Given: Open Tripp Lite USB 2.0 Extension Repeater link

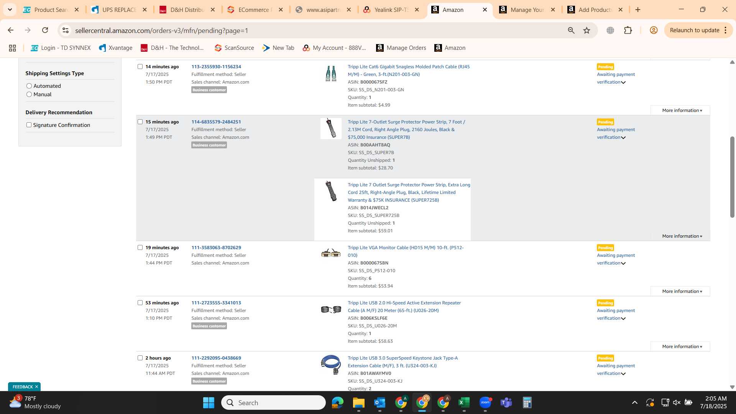Looking at the screenshot, I should click(x=404, y=307).
